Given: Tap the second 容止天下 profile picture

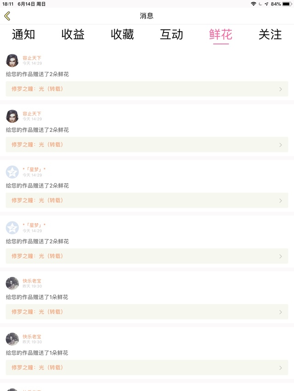Looking at the screenshot, I should point(12,116).
